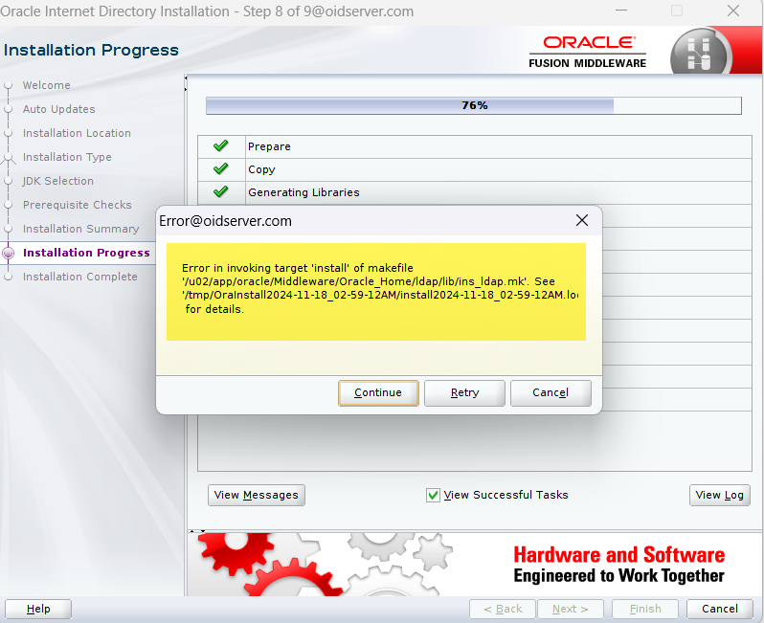Select the Welcome step in sidebar
The height and width of the screenshot is (623, 764).
click(46, 85)
